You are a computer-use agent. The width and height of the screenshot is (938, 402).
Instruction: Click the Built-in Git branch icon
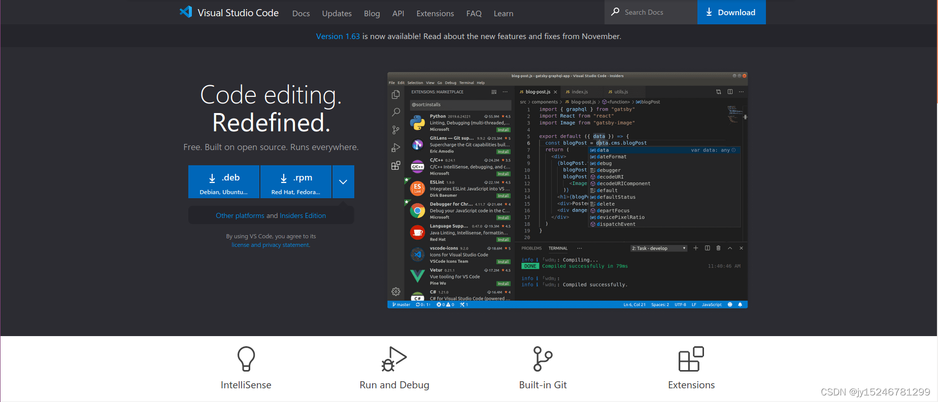(x=543, y=359)
